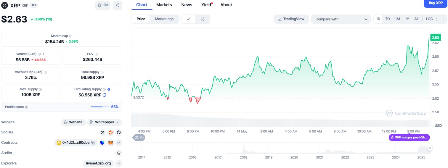448x168 pixels.
Task: Toggle LOG scale on the chart
Action: tap(429, 19)
